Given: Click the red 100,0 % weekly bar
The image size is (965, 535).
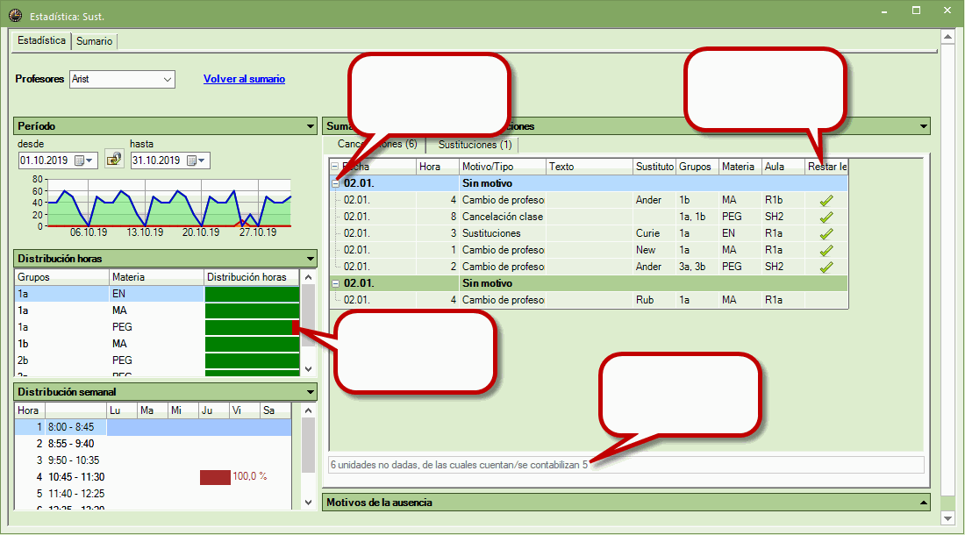Looking at the screenshot, I should pyautogui.click(x=215, y=477).
